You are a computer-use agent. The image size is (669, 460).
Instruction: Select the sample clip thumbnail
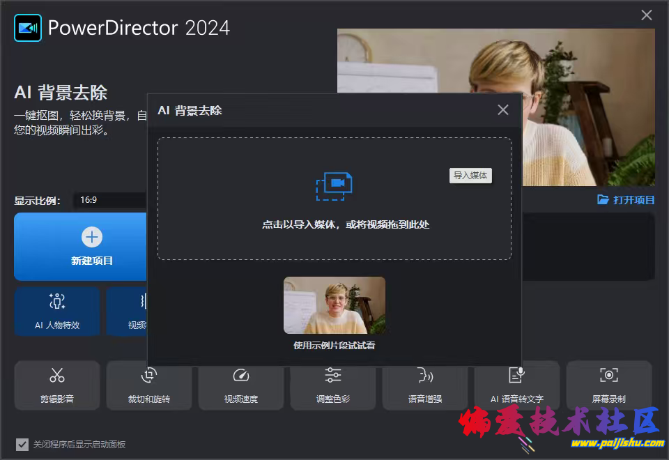[334, 305]
